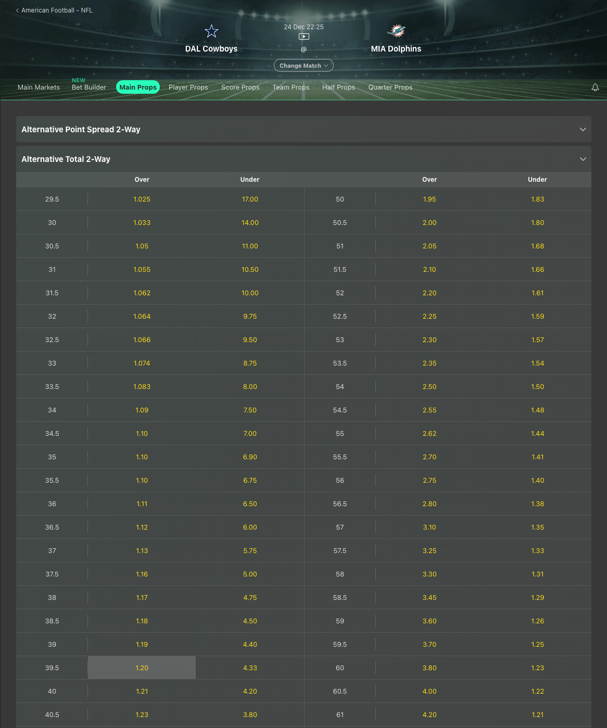Choose Over 57 at odds 3.10
Image resolution: width=607 pixels, height=728 pixels.
pyautogui.click(x=429, y=527)
